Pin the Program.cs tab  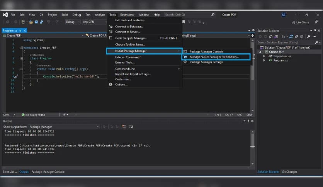tap(20, 31)
